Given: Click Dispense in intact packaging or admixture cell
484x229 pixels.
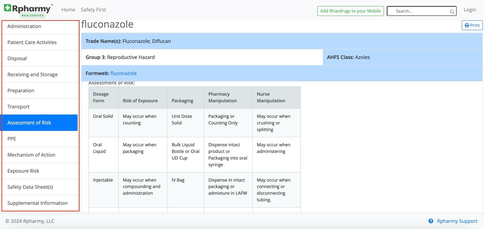Looking at the screenshot, I should 228,190.
